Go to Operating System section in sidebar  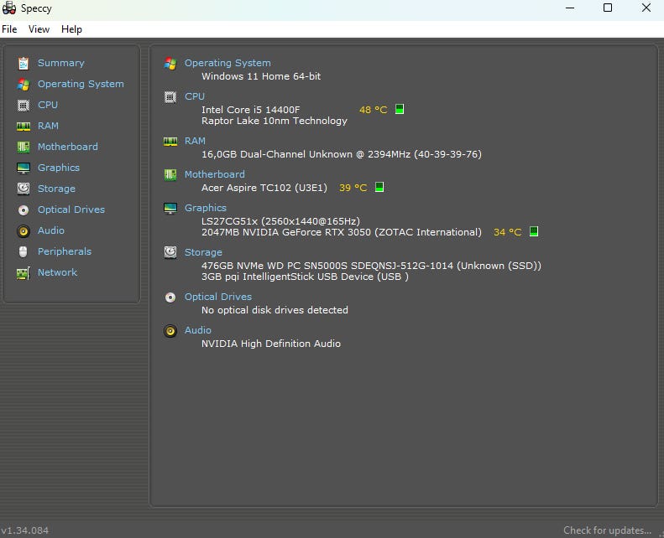tap(81, 84)
